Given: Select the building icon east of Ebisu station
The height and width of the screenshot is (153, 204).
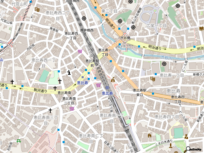Looking at the screenshot, I should click(113, 80).
